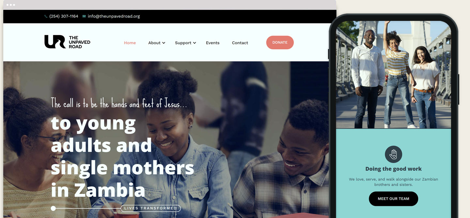
Task: Click the DONATE button
Action: click(280, 42)
